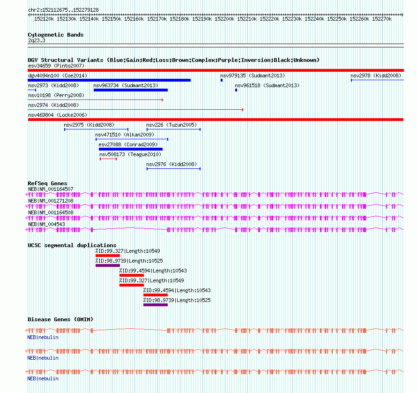417x393 pixels.
Task: Click the 152120k ruler tick label
Action: click(44, 19)
